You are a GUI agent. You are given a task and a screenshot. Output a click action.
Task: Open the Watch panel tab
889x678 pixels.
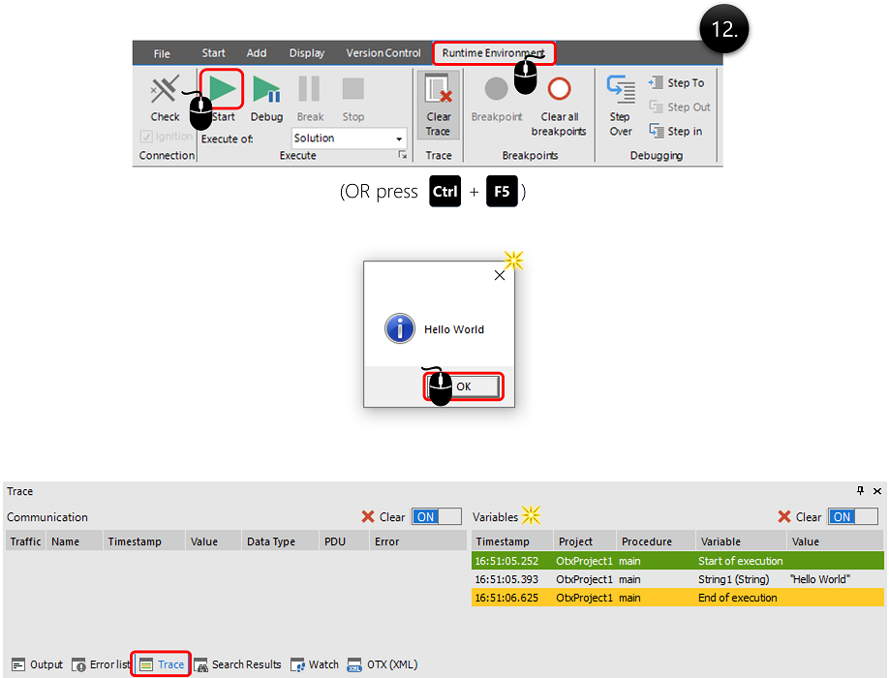315,664
